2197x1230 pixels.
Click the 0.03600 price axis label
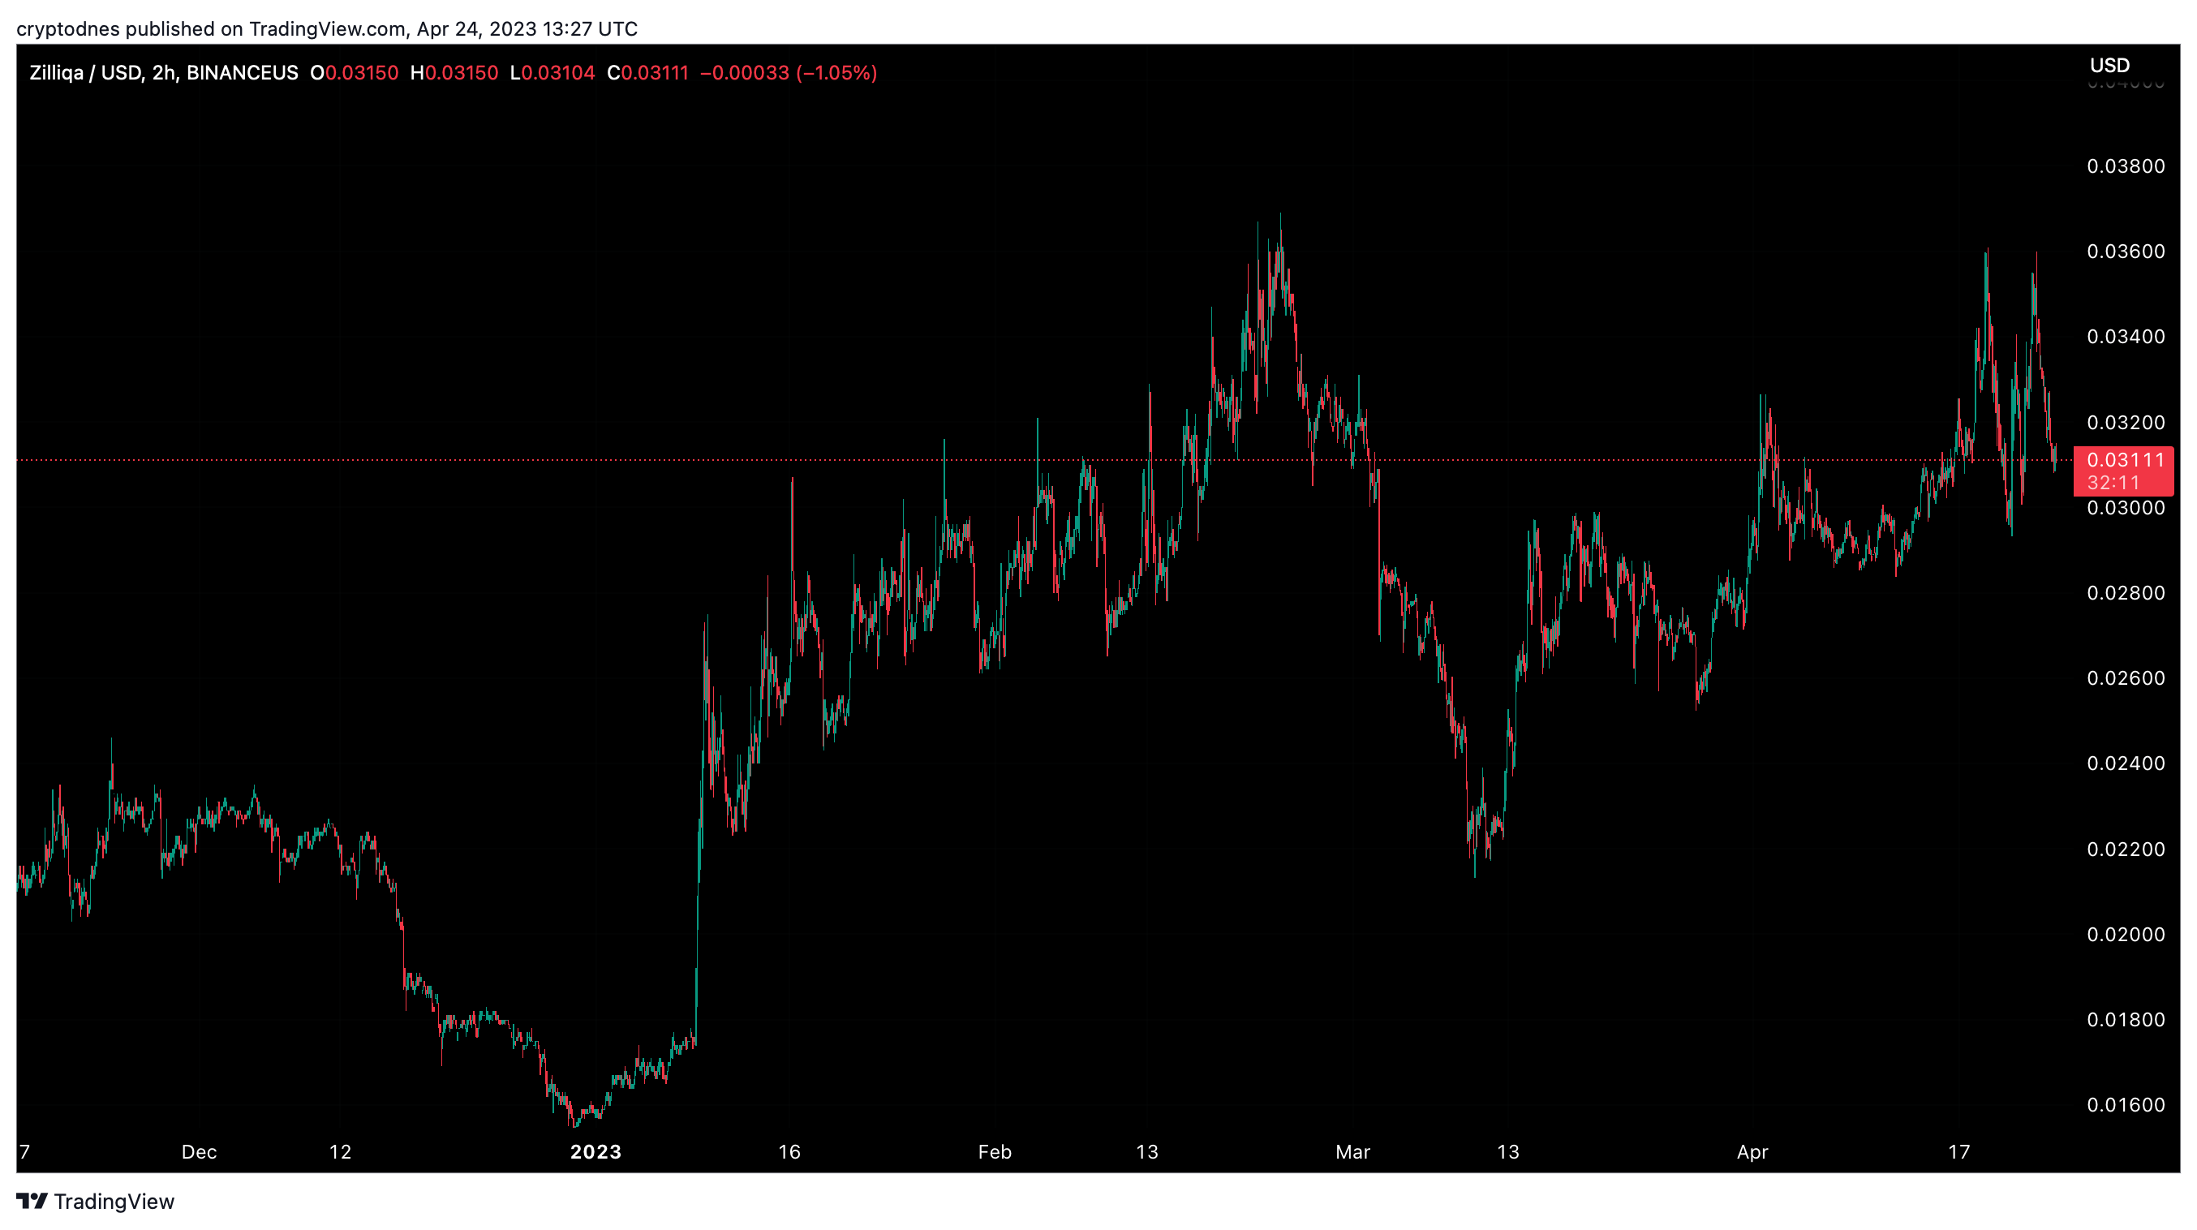pos(2126,252)
